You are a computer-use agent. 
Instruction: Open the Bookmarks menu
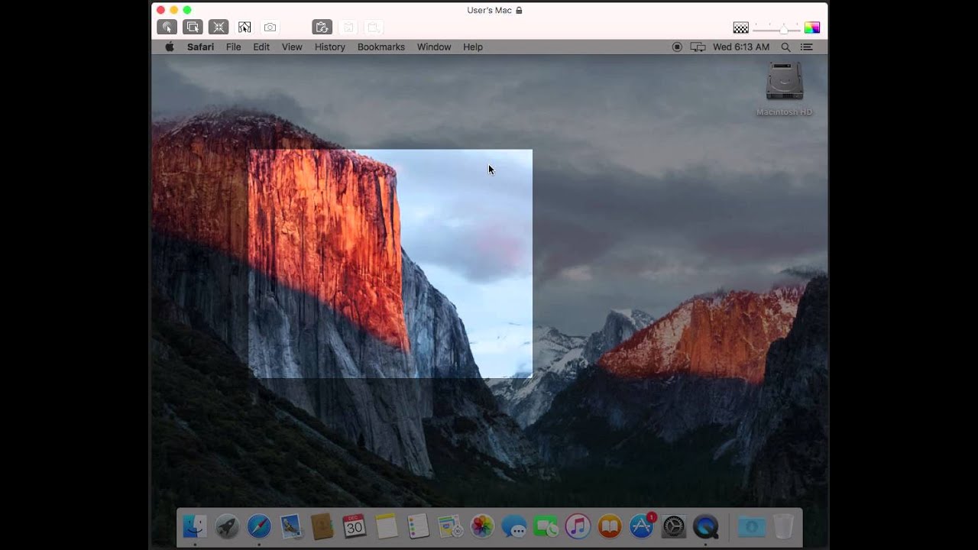coord(381,47)
